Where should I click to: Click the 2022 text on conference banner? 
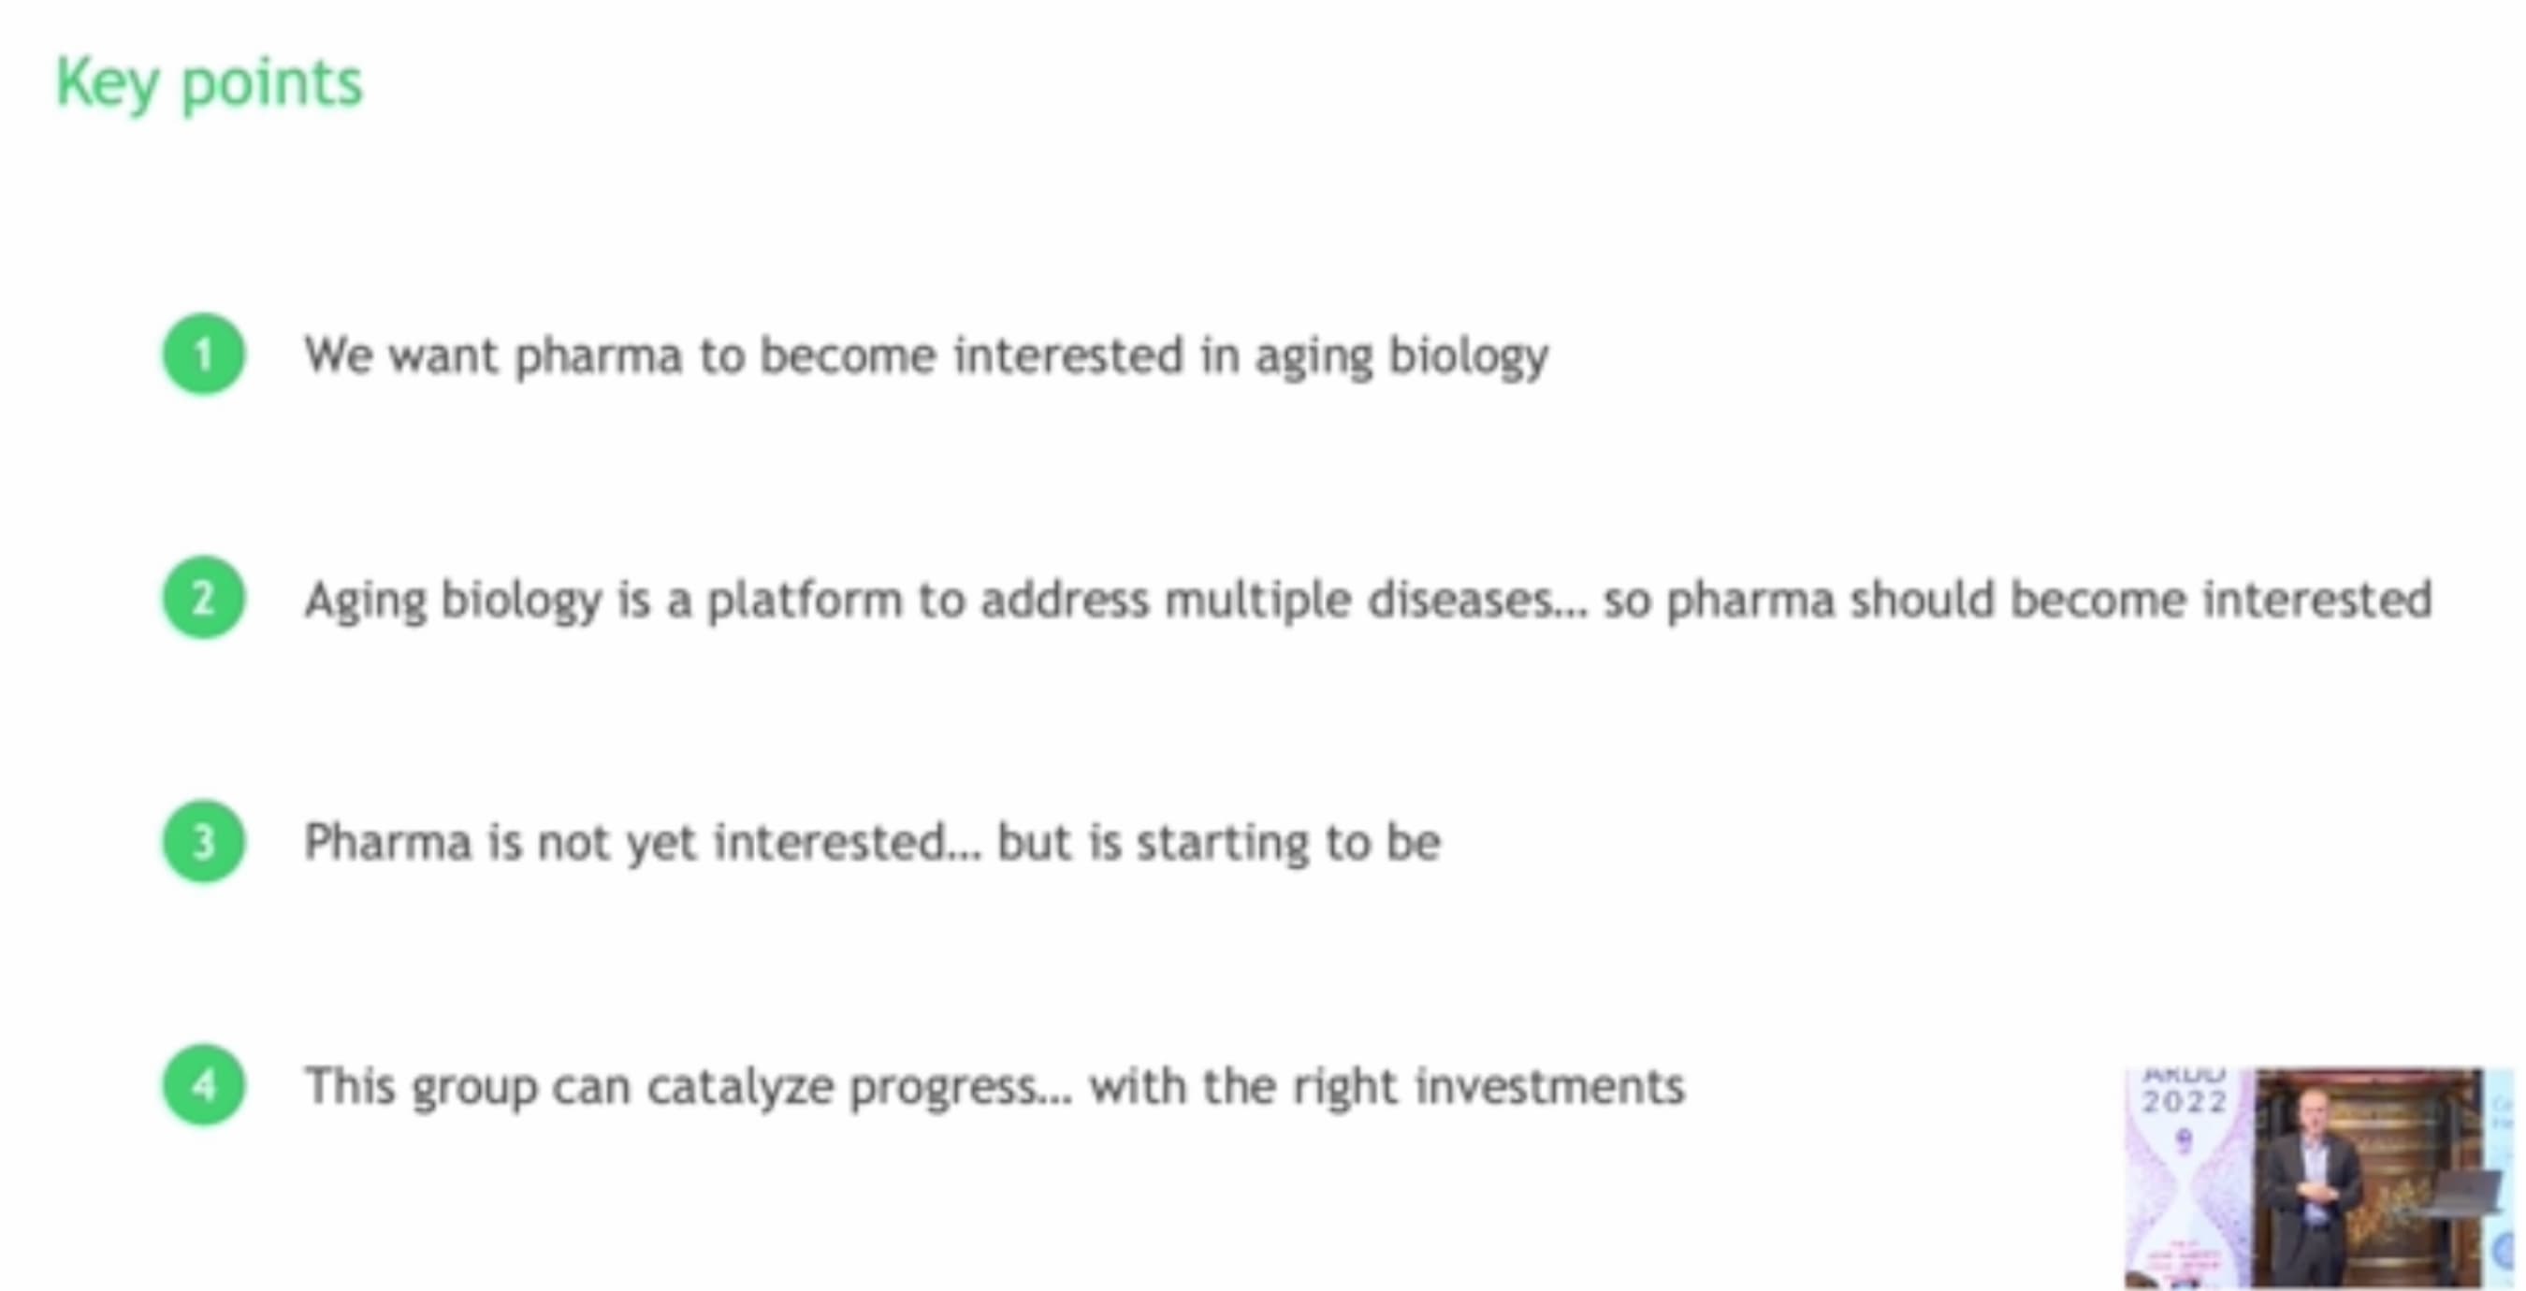2185,1102
